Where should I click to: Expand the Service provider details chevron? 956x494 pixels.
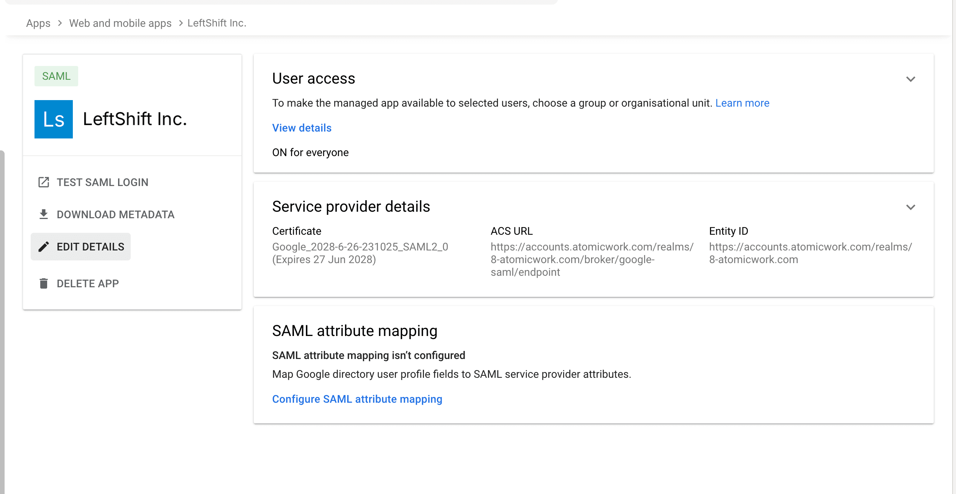(911, 207)
